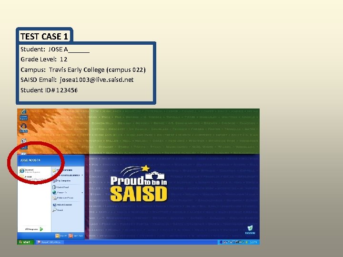Open the Recycle Bin on desktop
343x257 pixels.
250,230
